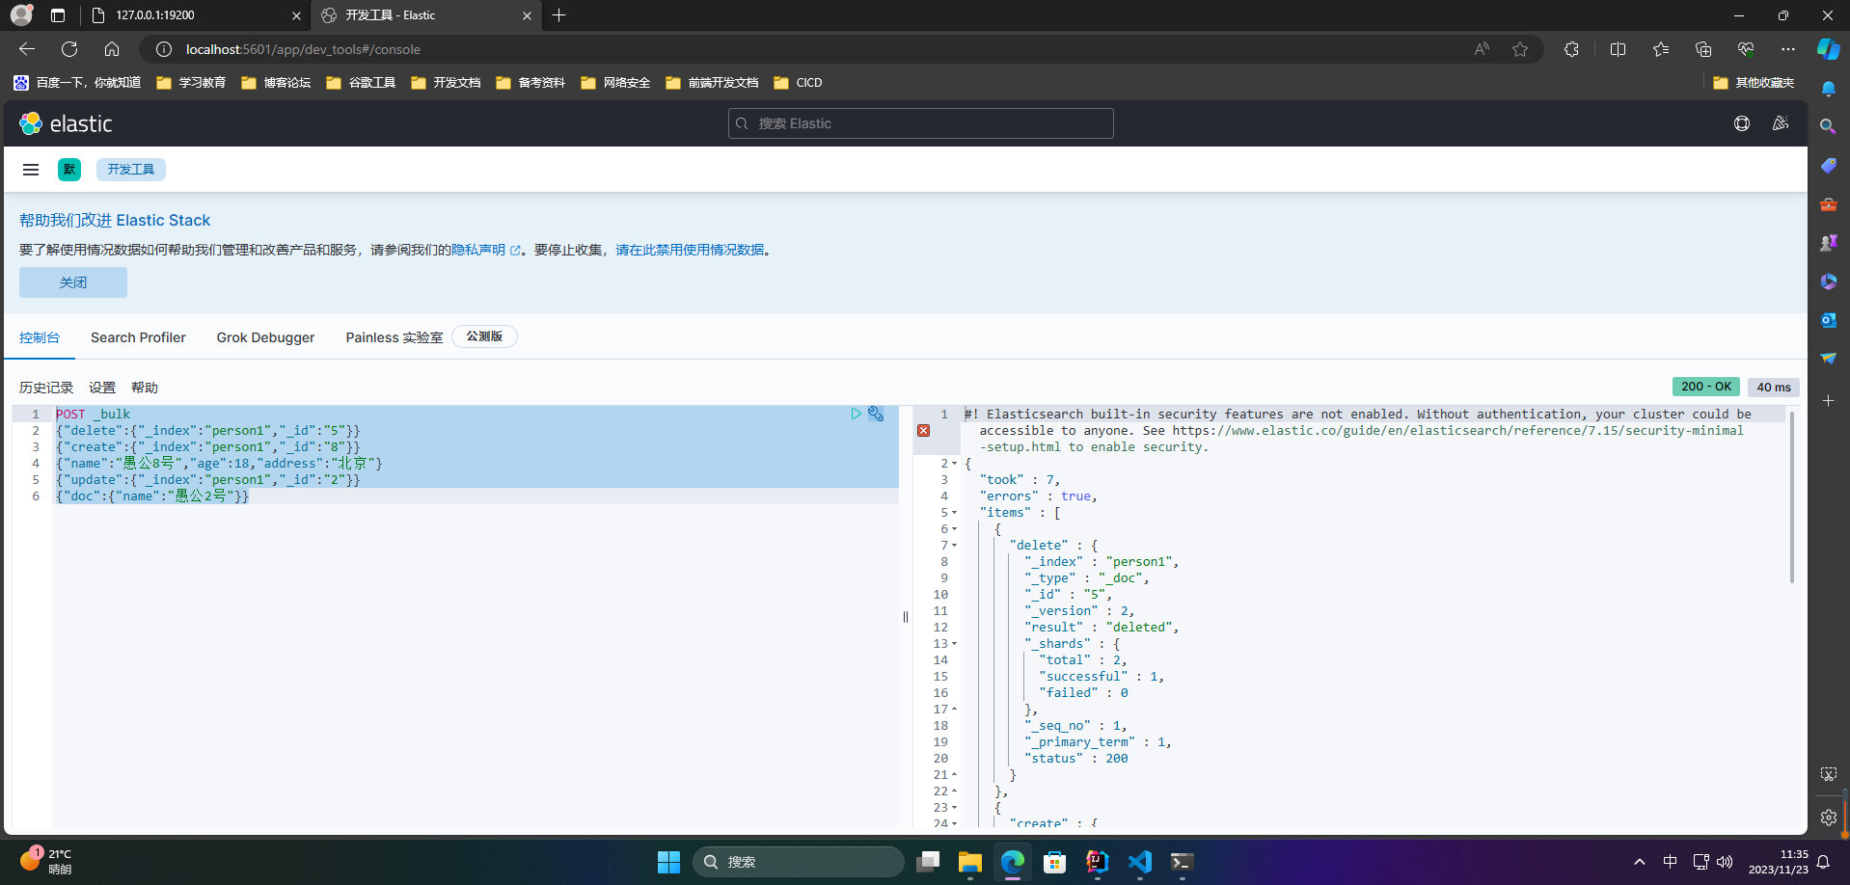This screenshot has height=885, width=1850.
Task: Open browser extensions icon
Action: coord(1571,49)
